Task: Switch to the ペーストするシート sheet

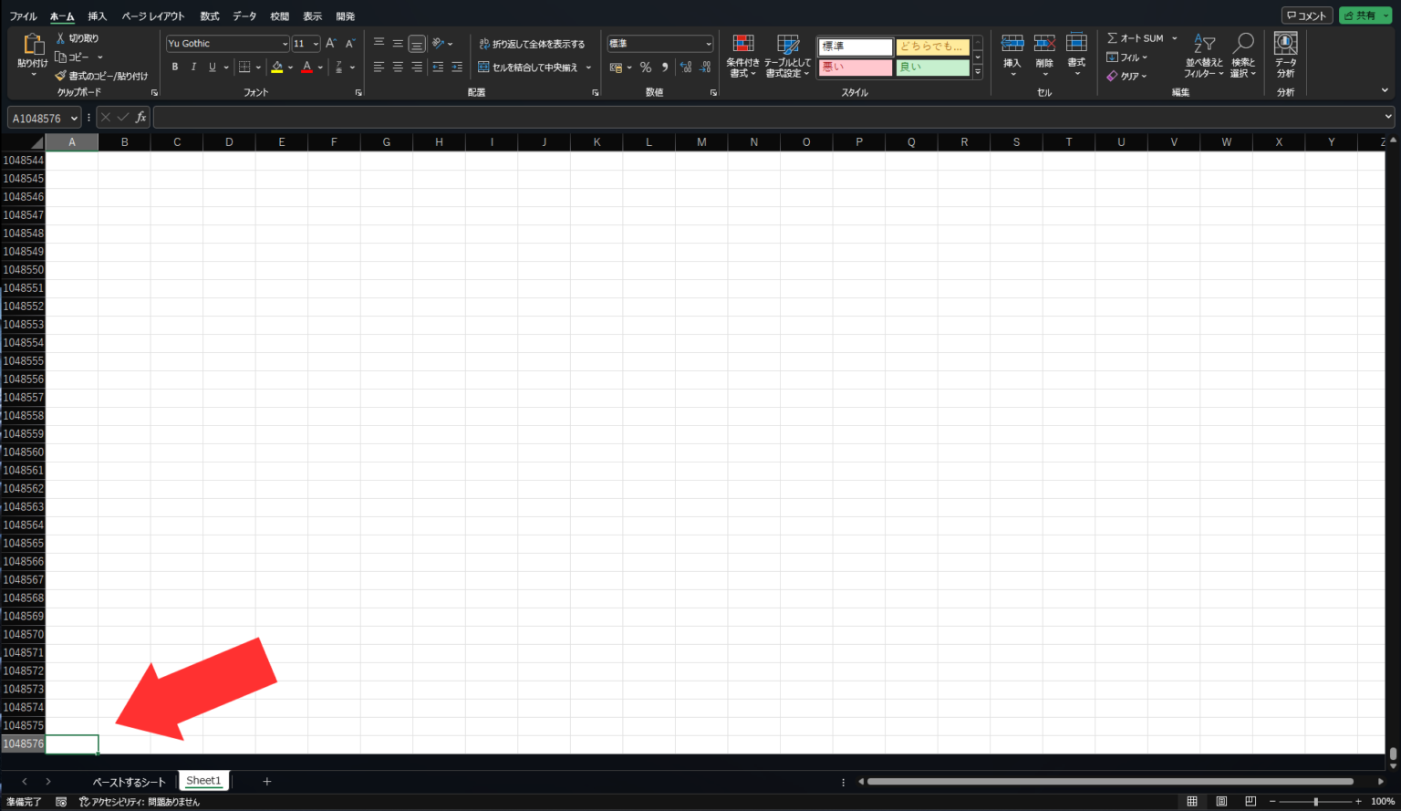Action: click(127, 781)
